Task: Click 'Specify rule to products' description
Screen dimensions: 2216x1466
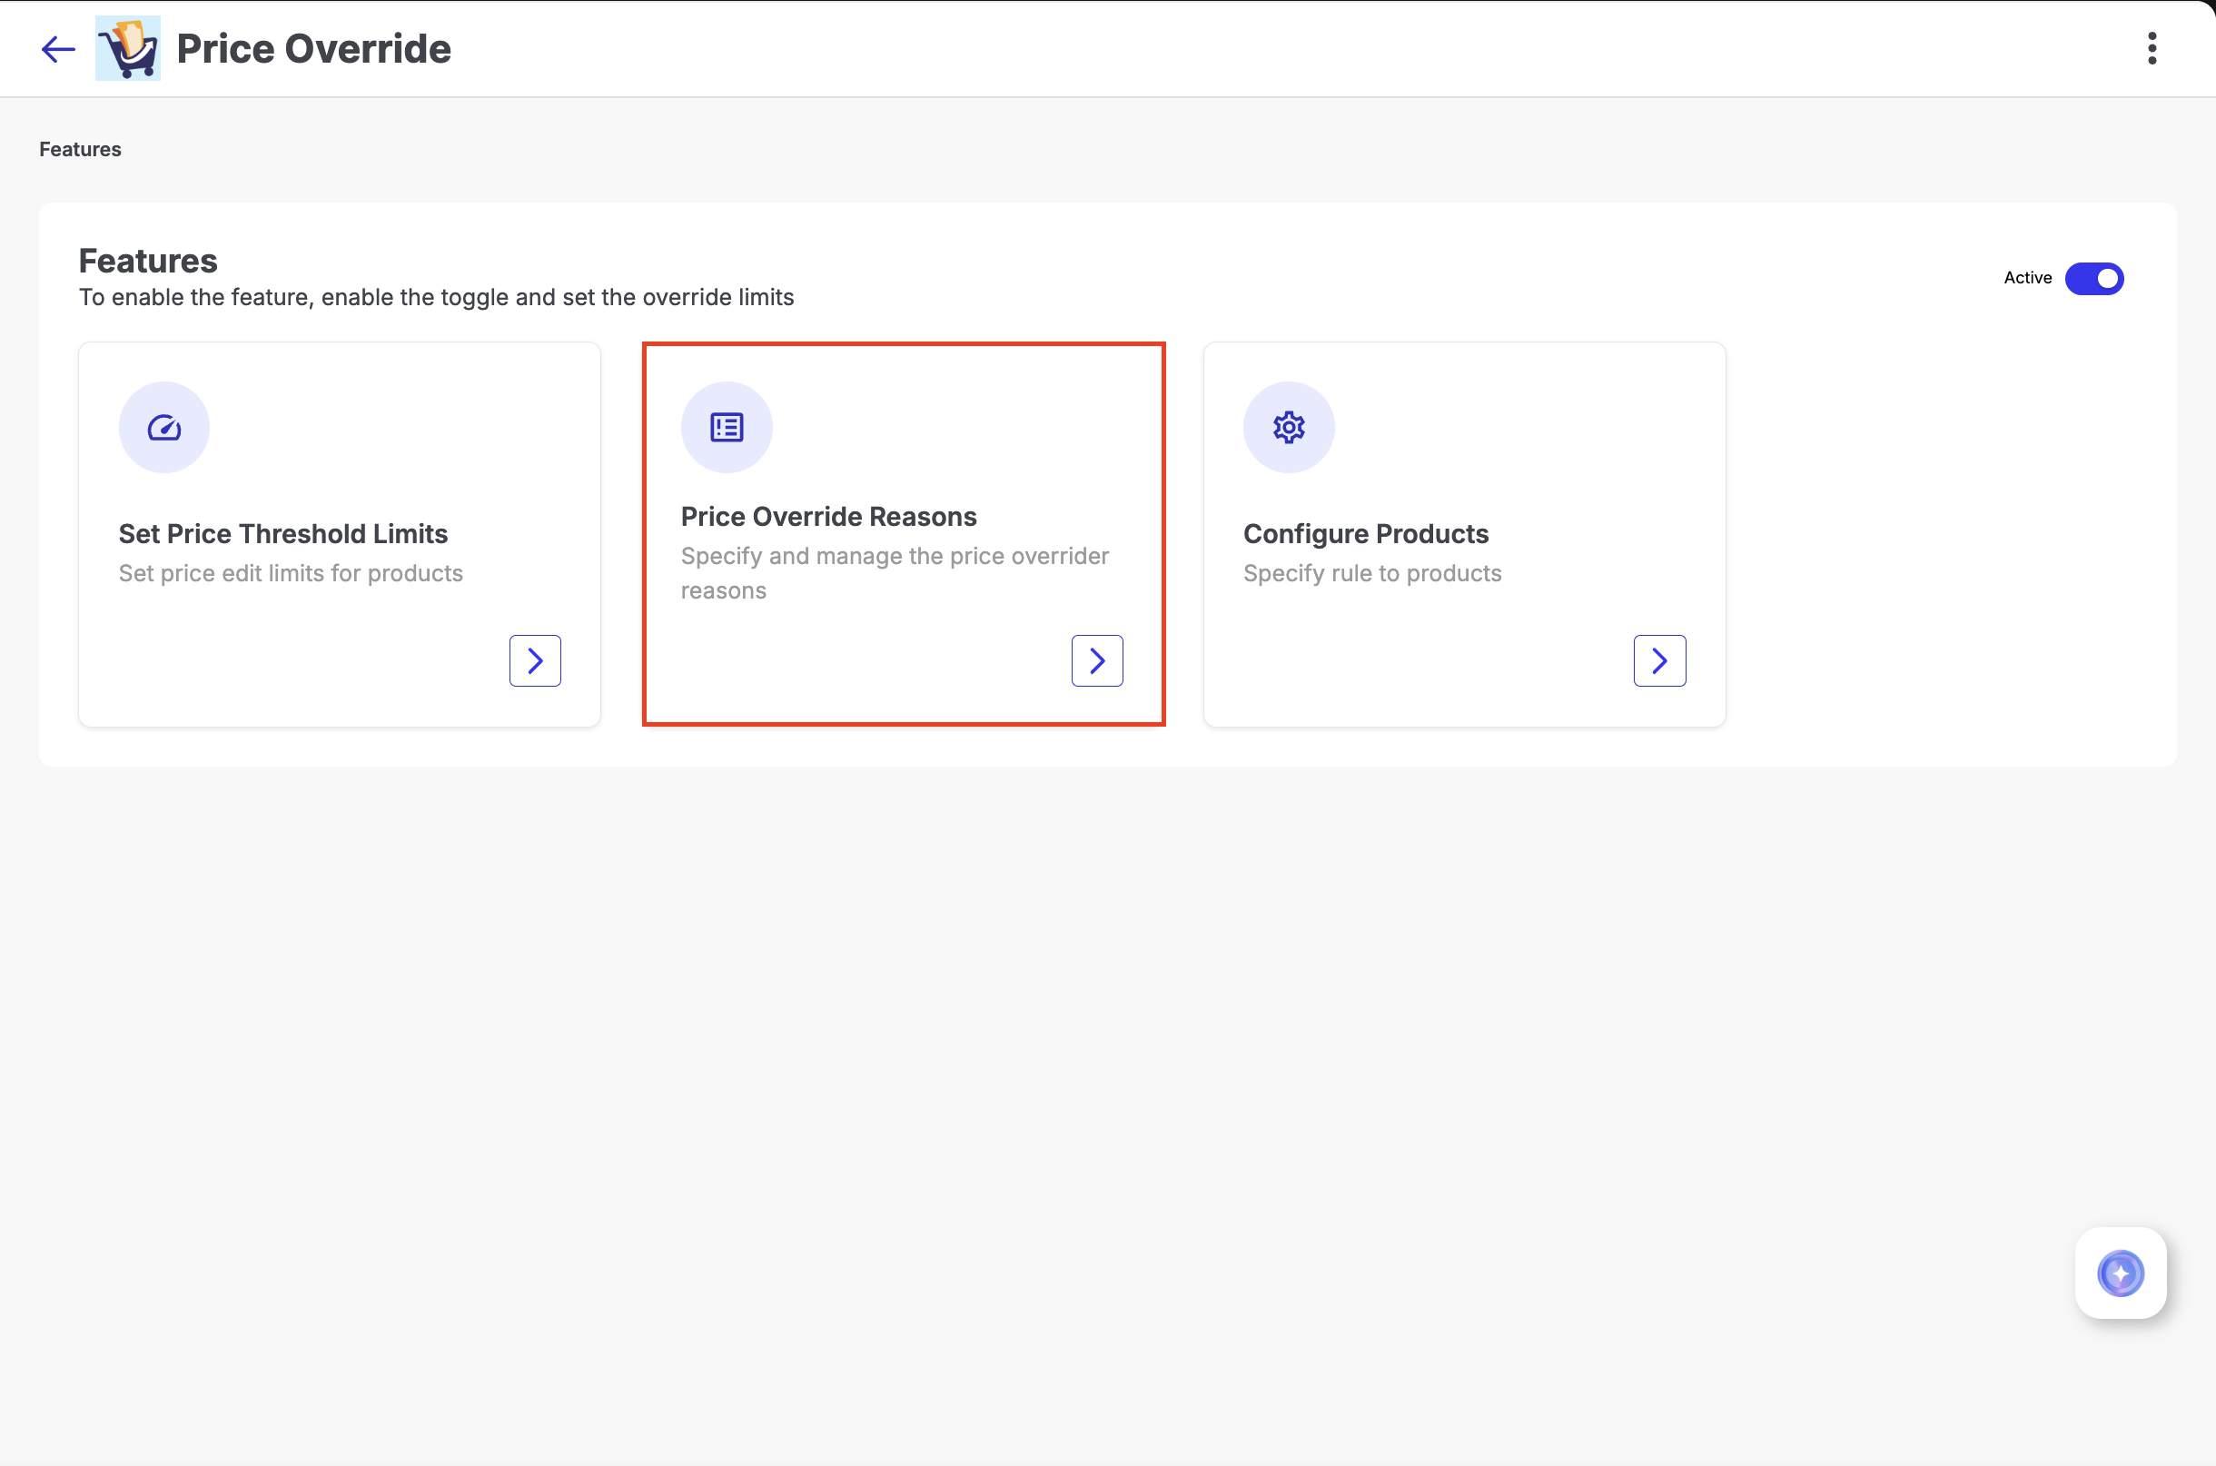Action: [x=1372, y=573]
